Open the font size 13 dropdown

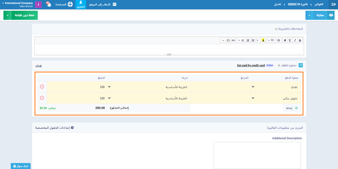271,40
